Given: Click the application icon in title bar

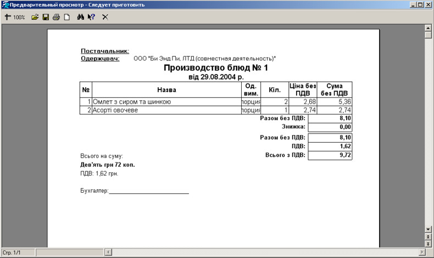Looking at the screenshot, I should tap(5, 4).
